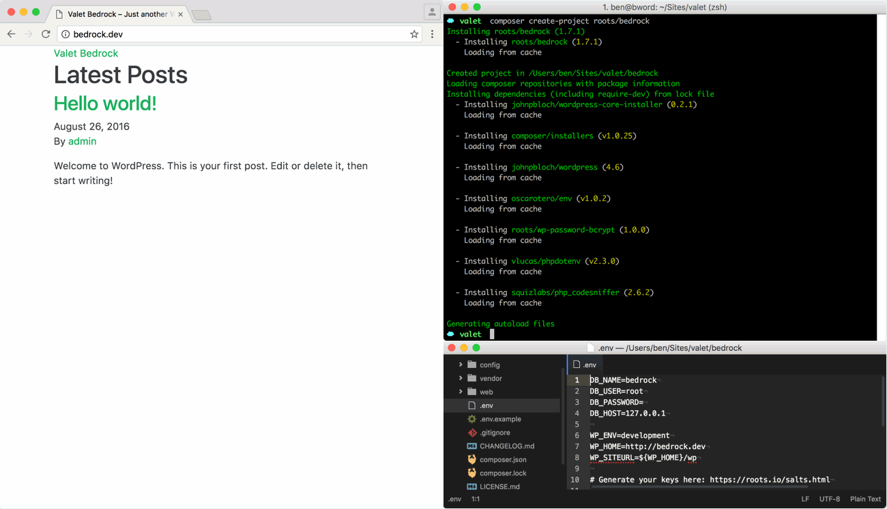Image resolution: width=887 pixels, height=509 pixels.
Task: Open the Chrome three-dot menu
Action: pyautogui.click(x=432, y=34)
